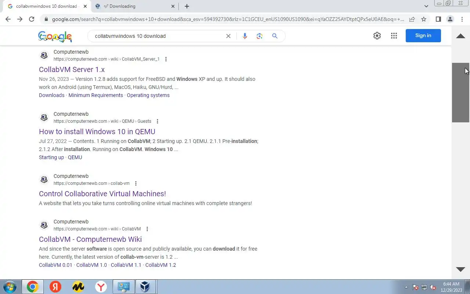Open How to install Windows 10 in QEMU
The width and height of the screenshot is (470, 294).
[97, 132]
